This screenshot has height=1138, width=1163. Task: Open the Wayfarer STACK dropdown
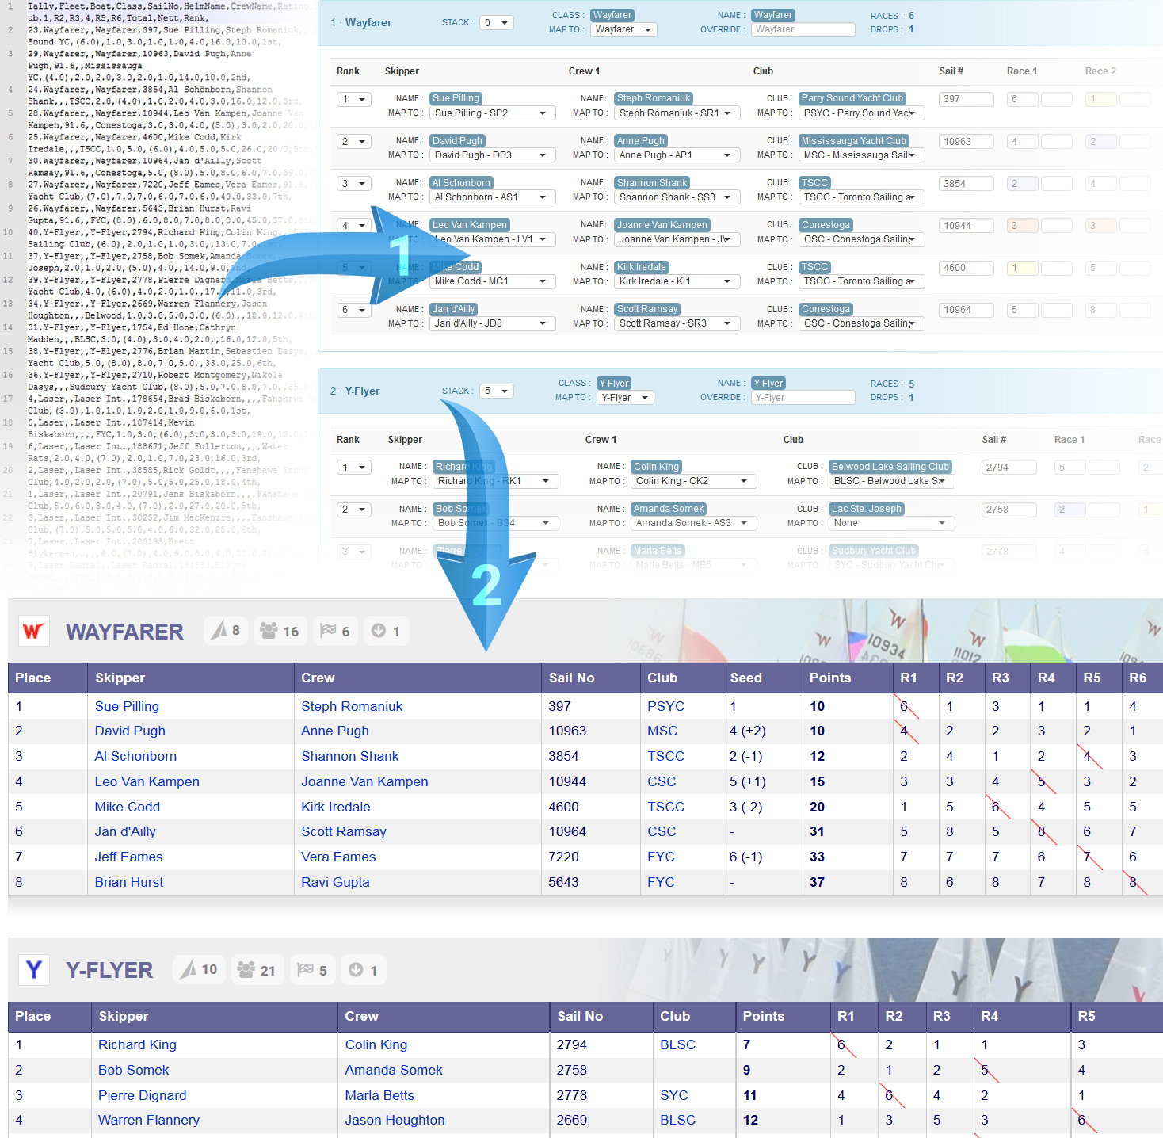(497, 23)
